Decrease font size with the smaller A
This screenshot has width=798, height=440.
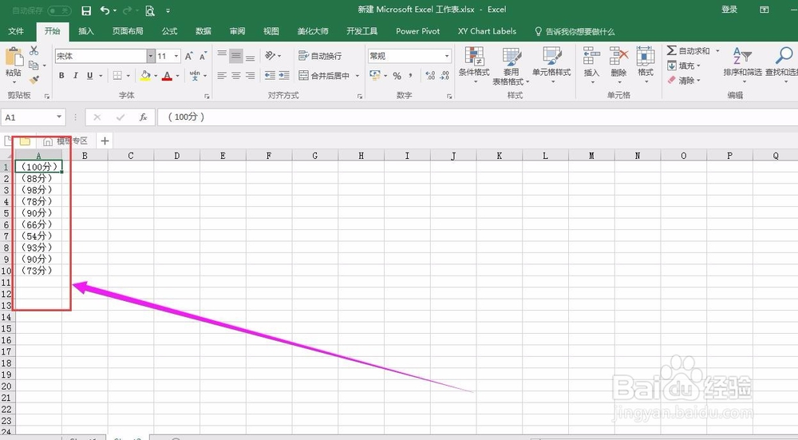tap(203, 56)
